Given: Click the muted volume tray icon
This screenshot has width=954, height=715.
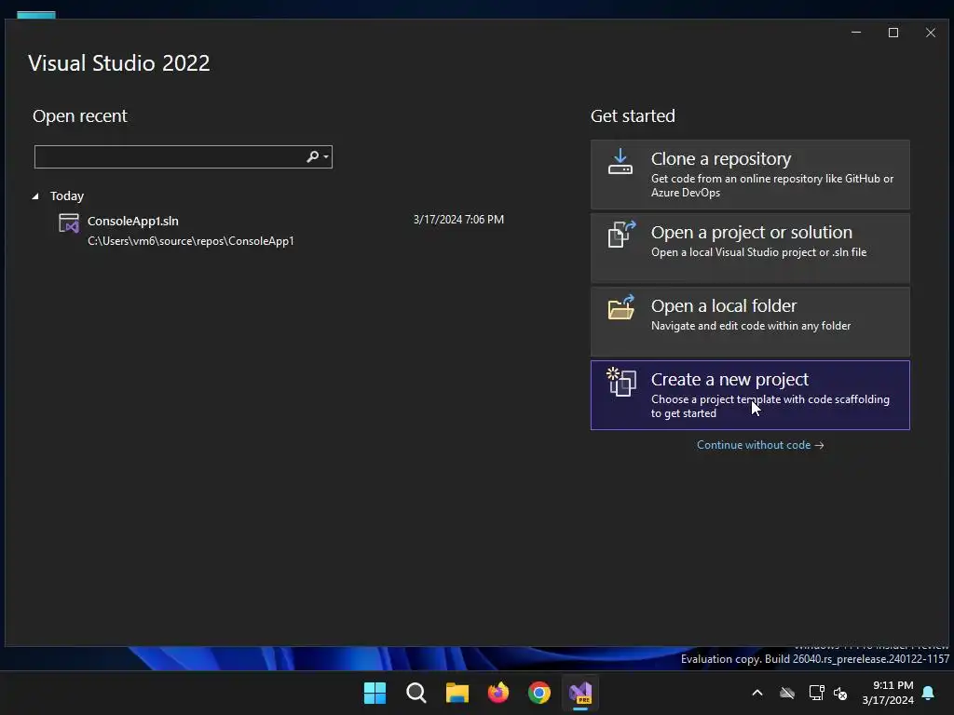Looking at the screenshot, I should 840,693.
